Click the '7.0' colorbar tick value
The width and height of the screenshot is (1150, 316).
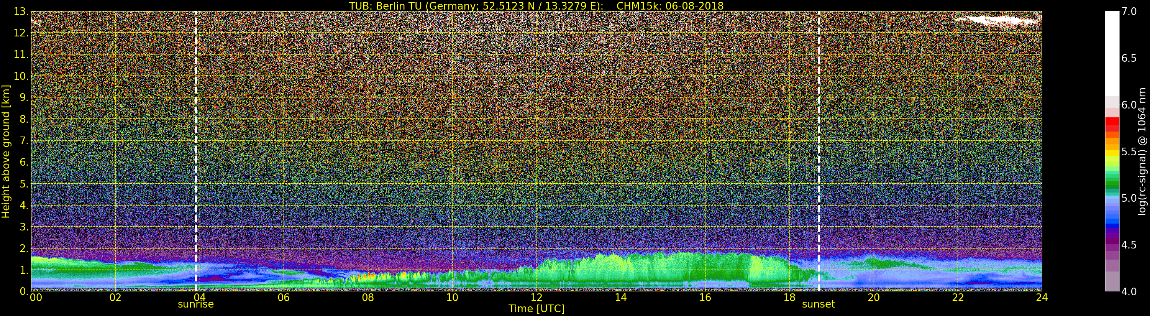[1129, 12]
